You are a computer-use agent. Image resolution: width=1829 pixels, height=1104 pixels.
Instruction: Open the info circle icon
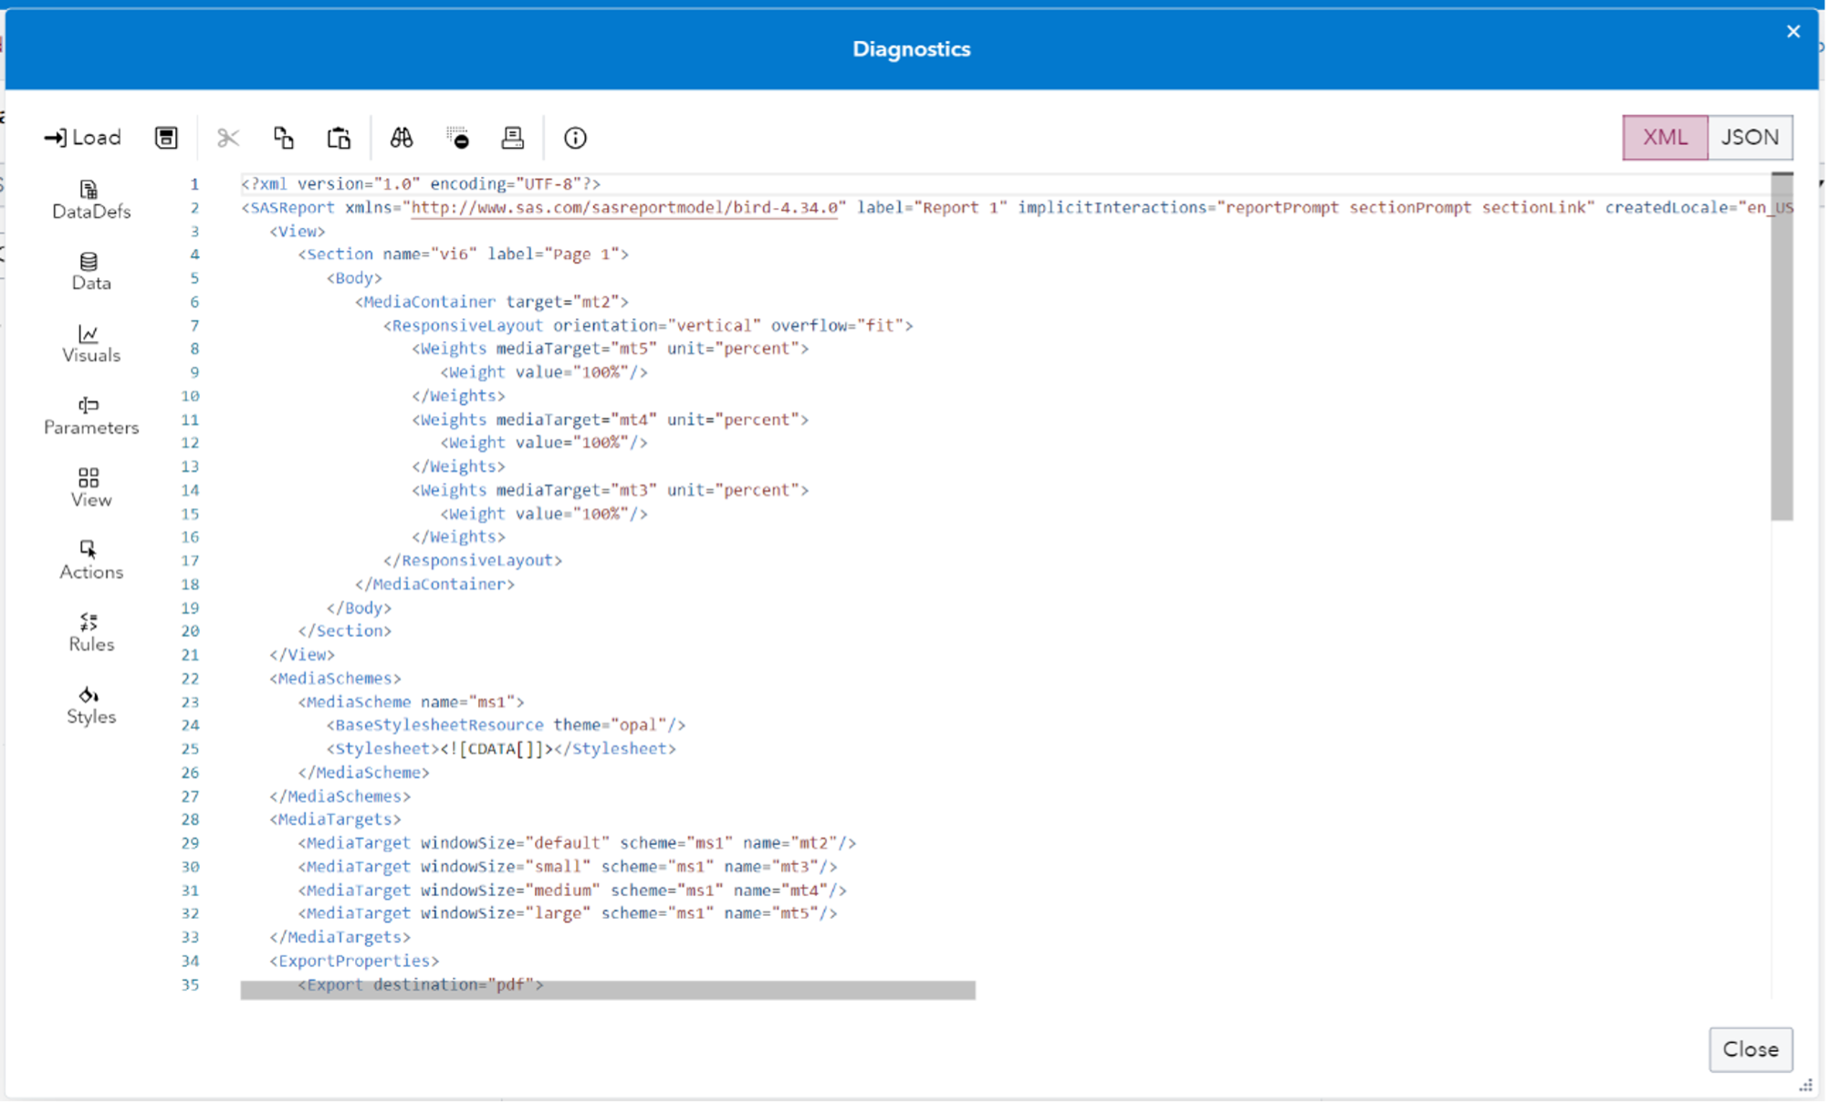point(575,138)
